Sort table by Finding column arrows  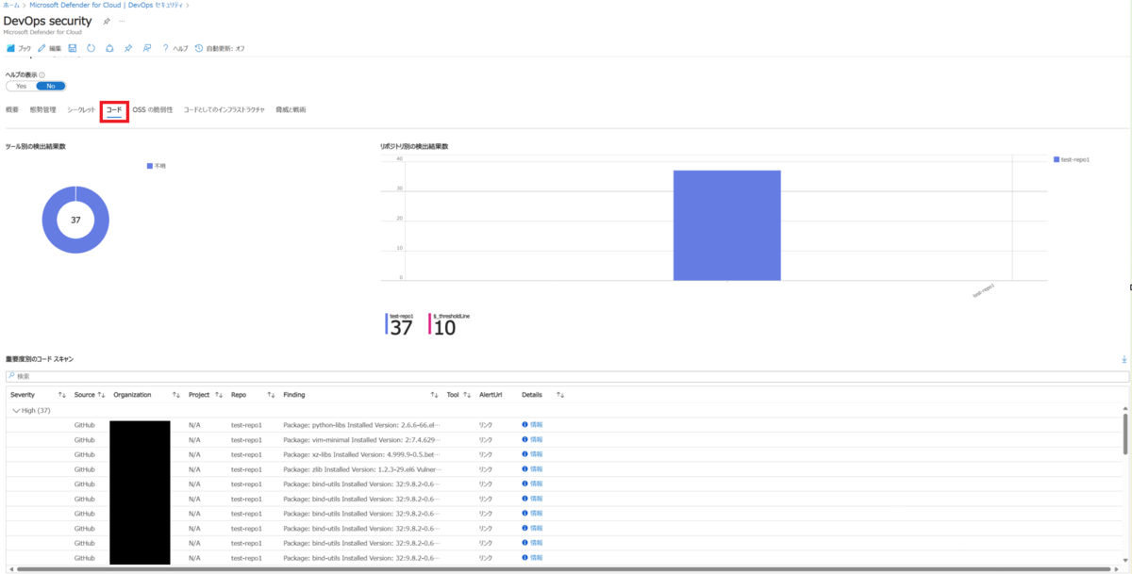434,395
